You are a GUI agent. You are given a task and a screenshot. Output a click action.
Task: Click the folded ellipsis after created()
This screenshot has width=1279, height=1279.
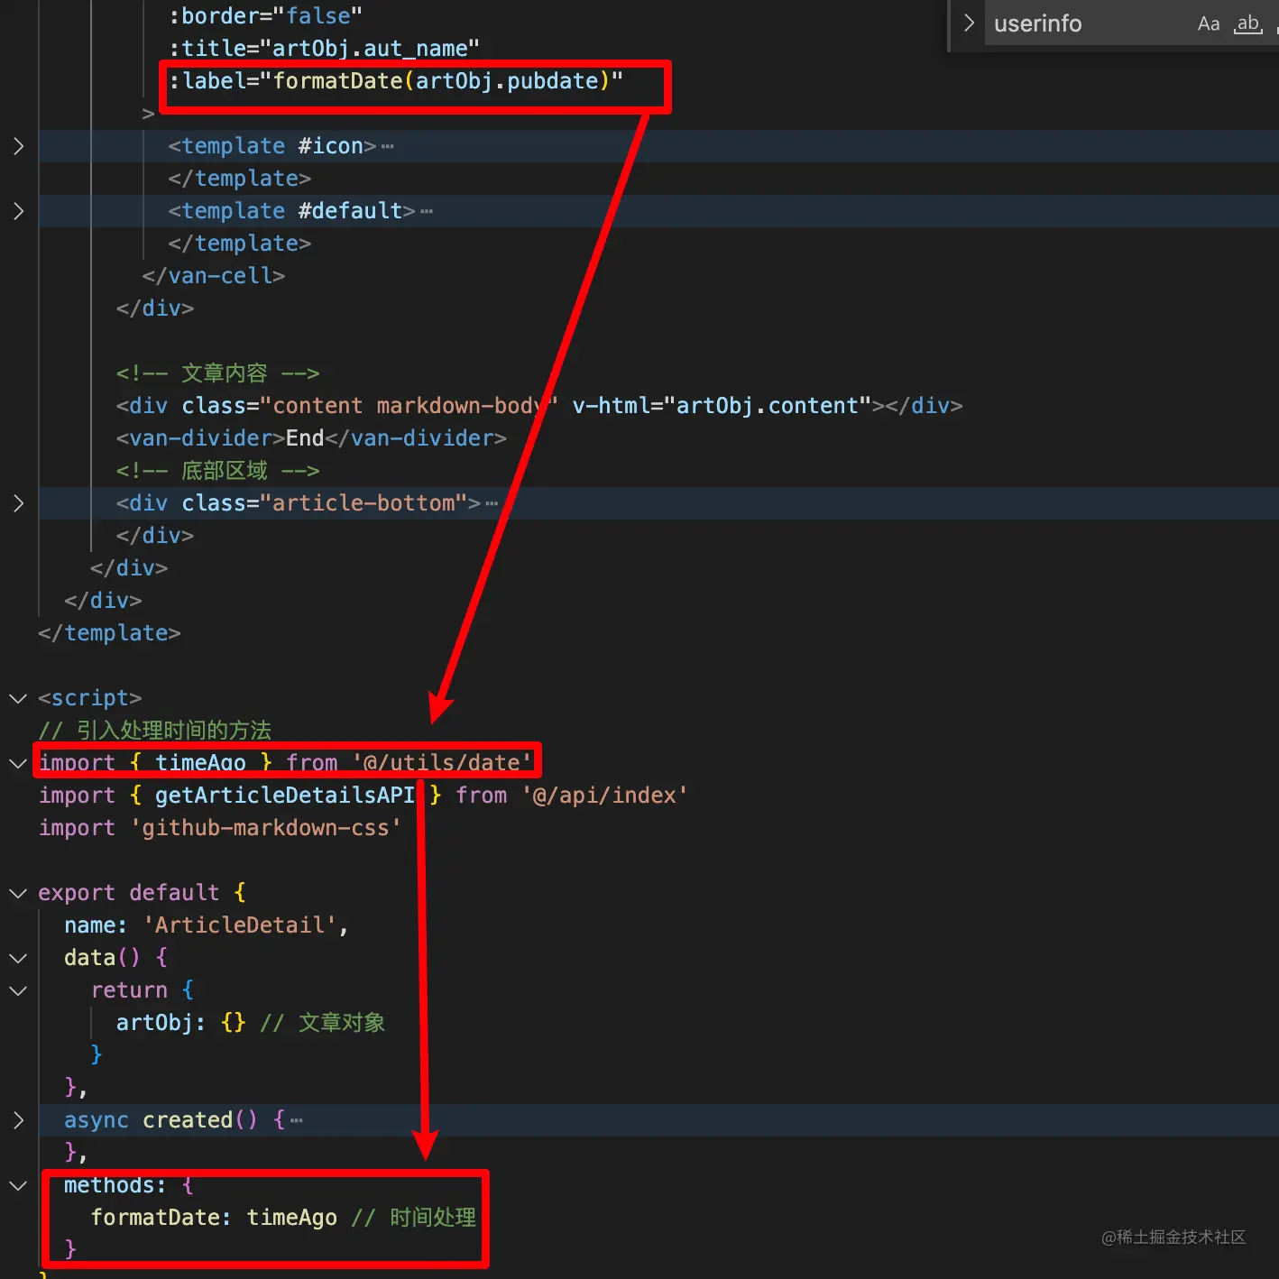(297, 1120)
